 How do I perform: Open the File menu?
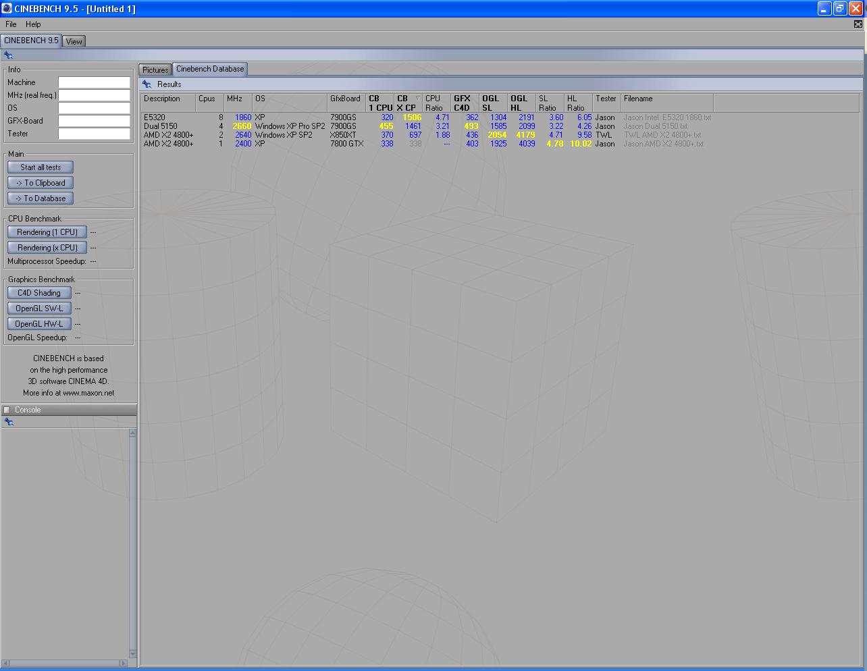11,24
